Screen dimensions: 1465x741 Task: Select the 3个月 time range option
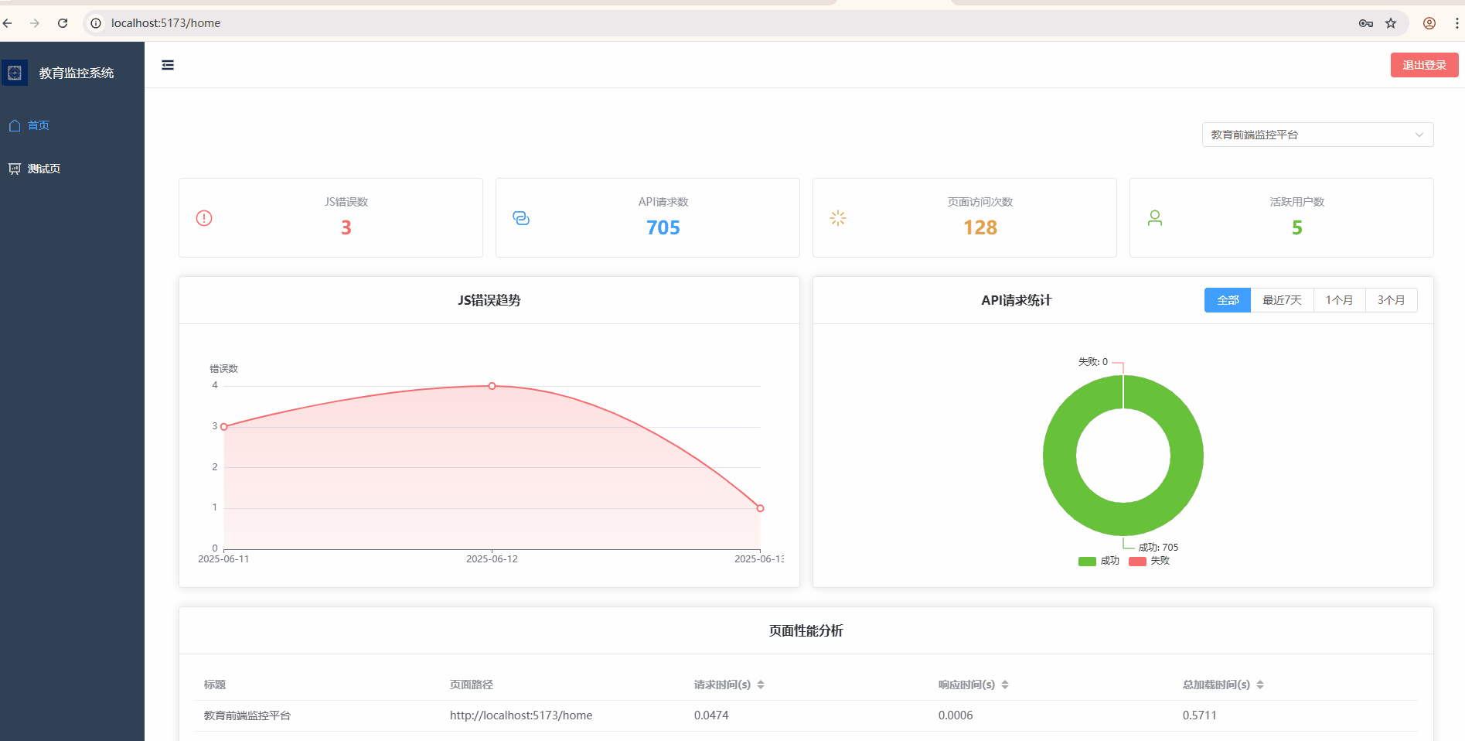click(x=1391, y=300)
